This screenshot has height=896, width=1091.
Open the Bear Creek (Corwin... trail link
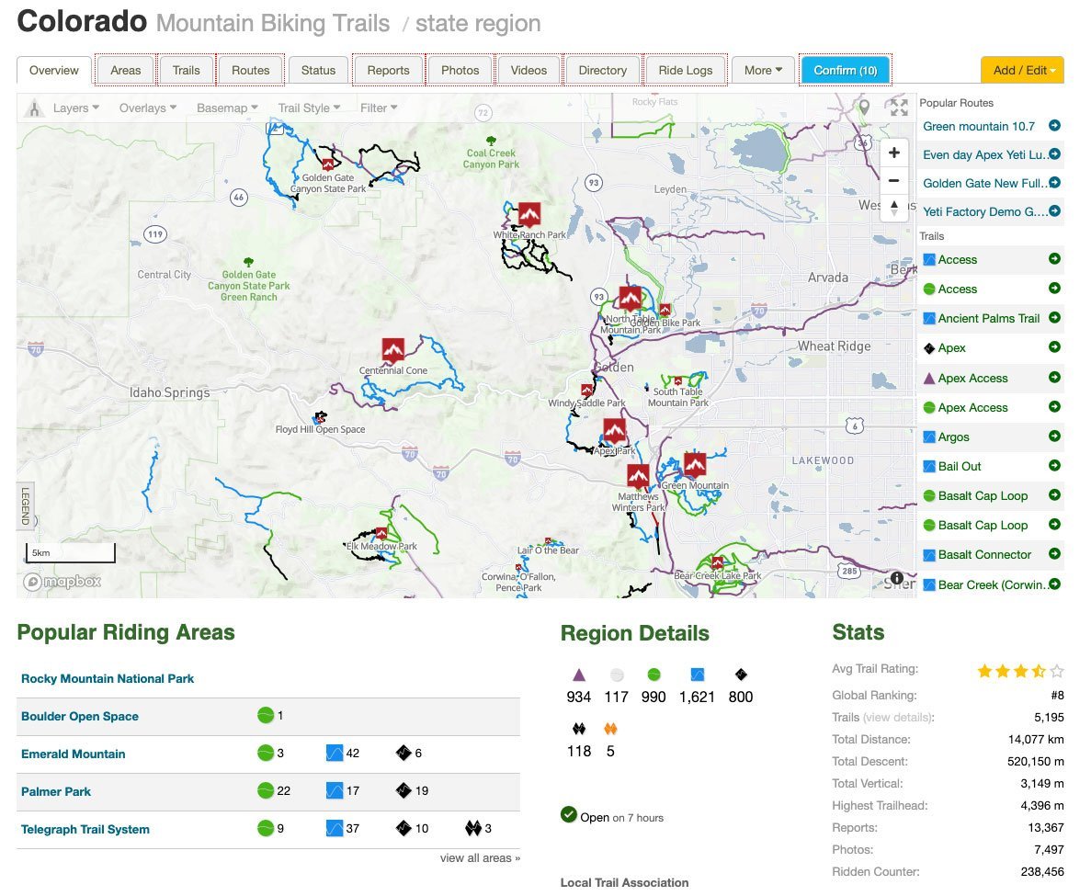point(992,584)
